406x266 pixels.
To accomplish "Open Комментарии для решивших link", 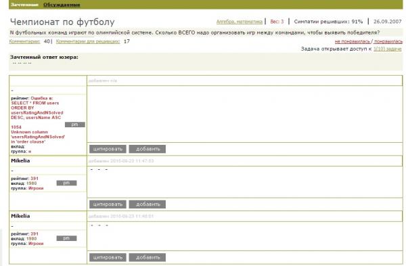I will click(x=88, y=41).
